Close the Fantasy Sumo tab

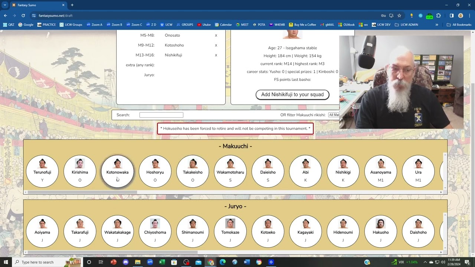pos(63,5)
